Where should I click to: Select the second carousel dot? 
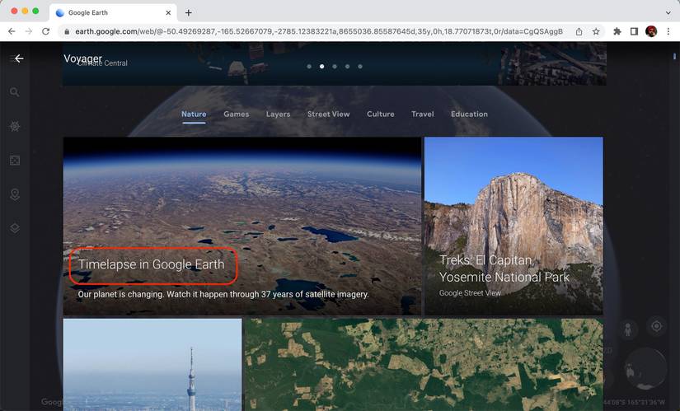[x=321, y=67]
